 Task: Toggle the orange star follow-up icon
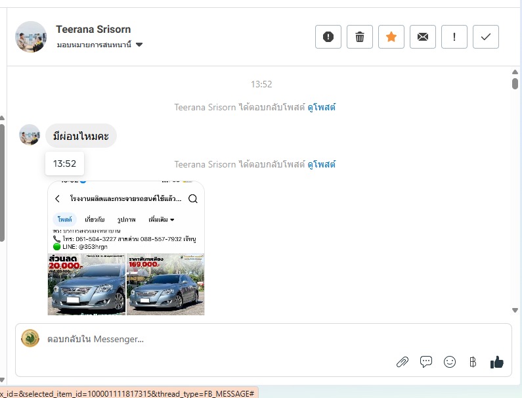391,37
